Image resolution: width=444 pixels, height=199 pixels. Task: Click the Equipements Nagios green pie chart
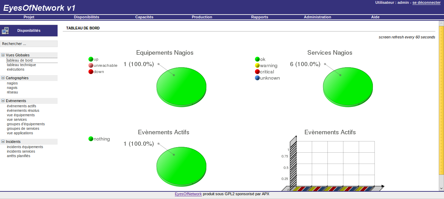pyautogui.click(x=181, y=87)
